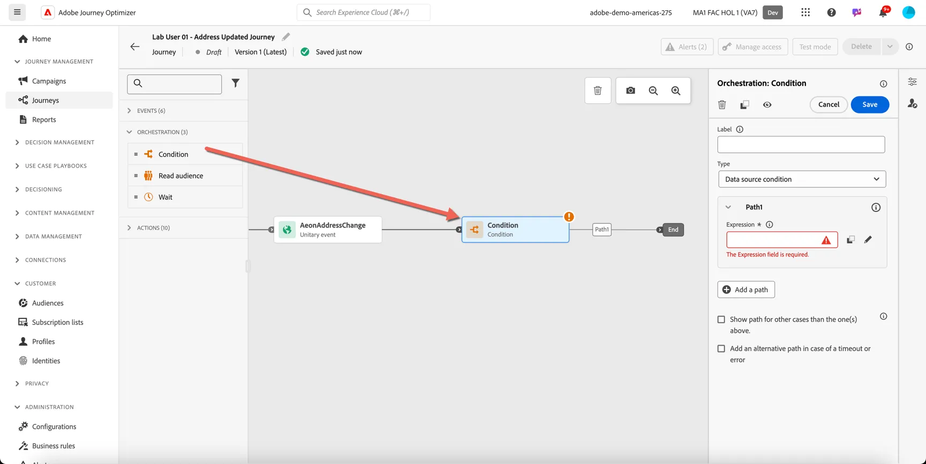Expand the Actions palette group
The image size is (926, 464).
[x=129, y=228]
